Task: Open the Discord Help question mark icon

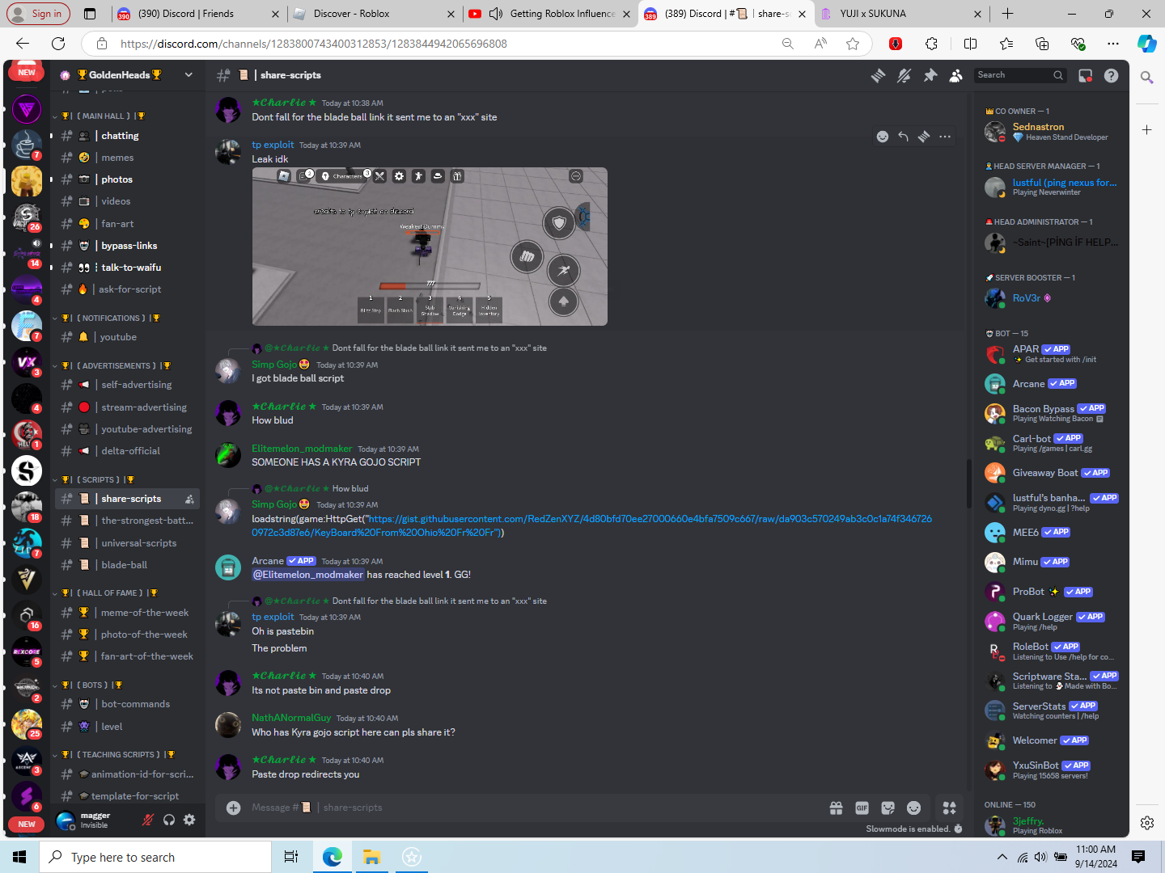Action: click(1112, 75)
